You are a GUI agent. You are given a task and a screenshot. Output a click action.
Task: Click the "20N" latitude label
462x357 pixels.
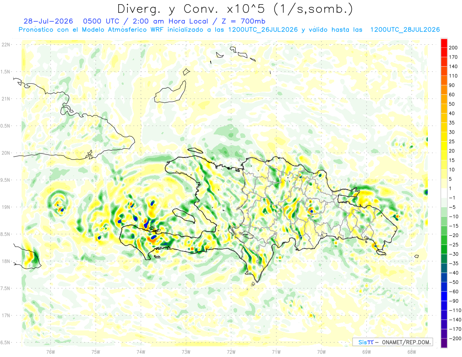pos(6,153)
